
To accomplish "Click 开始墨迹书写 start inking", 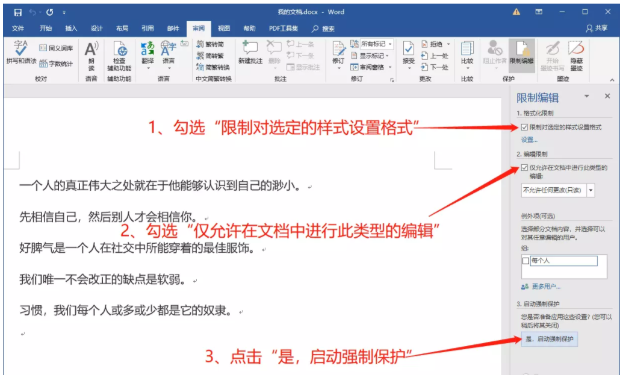I will [x=553, y=57].
